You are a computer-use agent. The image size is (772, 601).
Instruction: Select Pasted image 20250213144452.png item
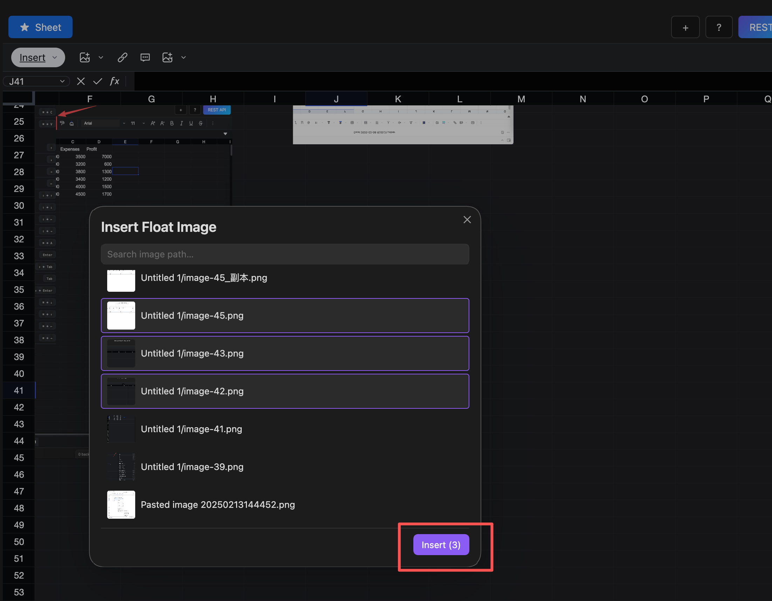[285, 504]
